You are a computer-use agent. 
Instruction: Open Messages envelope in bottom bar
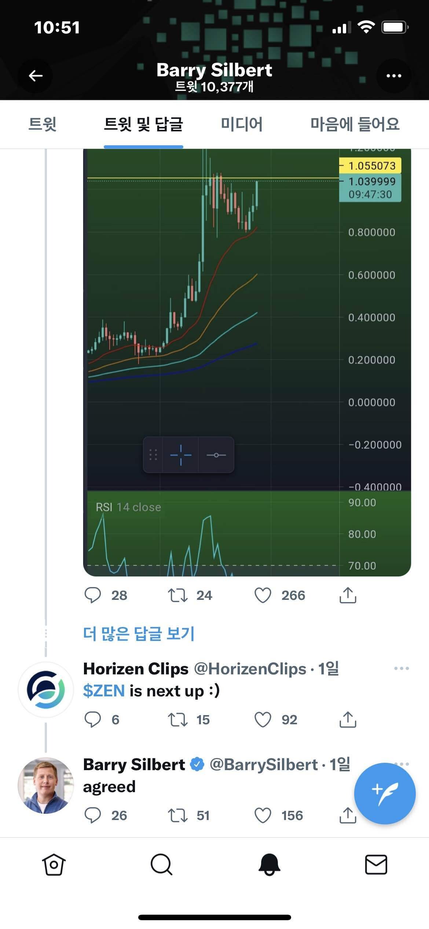click(x=376, y=865)
